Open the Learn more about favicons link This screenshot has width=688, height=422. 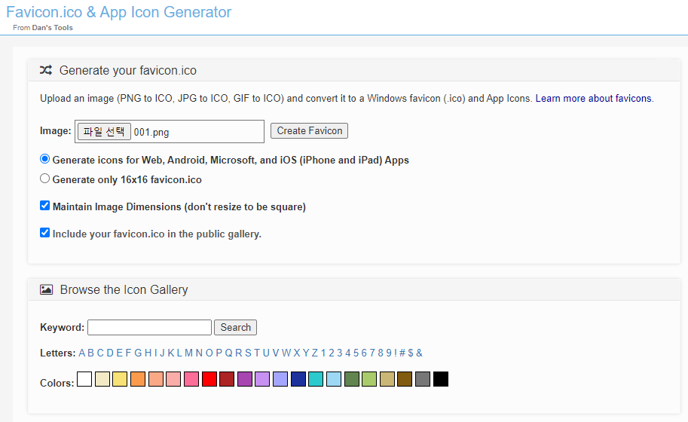click(593, 98)
